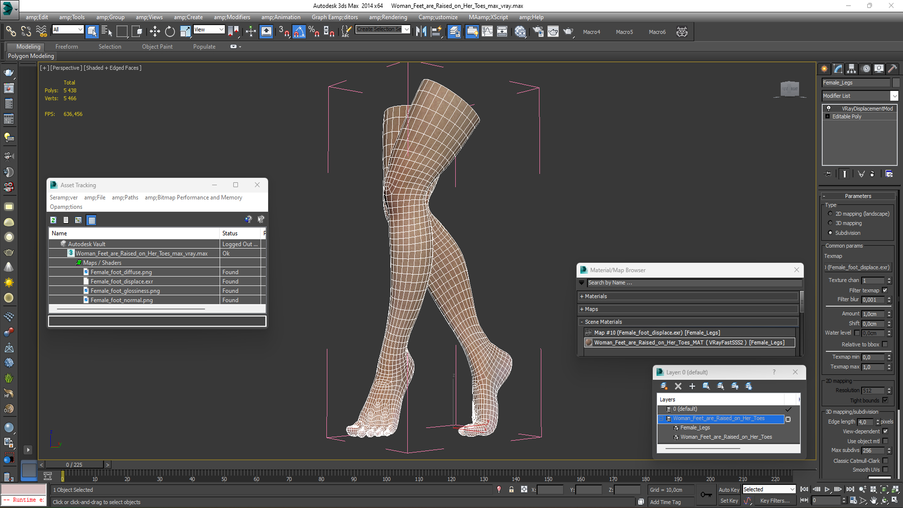Open the amp;Rendering menu
The height and width of the screenshot is (508, 903).
pos(388,17)
